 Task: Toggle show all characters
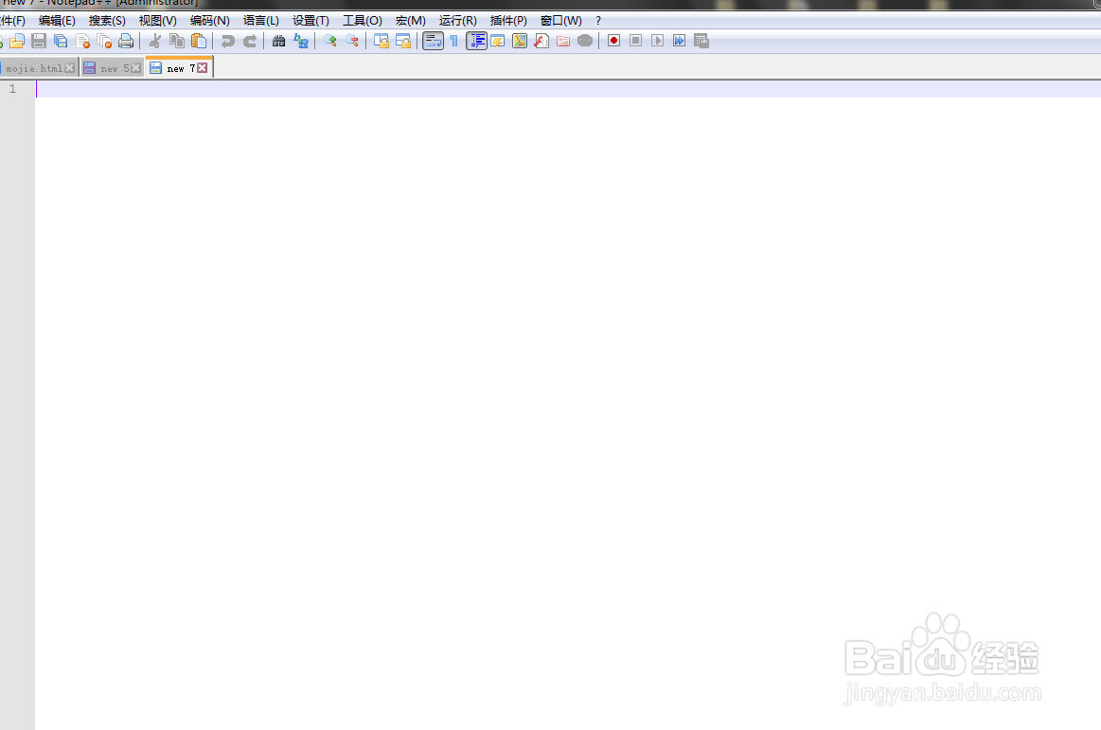coord(453,41)
